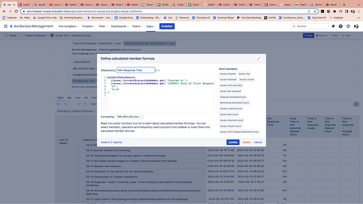This screenshot has height=204, width=363.
Task: Collapse the User defined measures section
Action: (73, 62)
